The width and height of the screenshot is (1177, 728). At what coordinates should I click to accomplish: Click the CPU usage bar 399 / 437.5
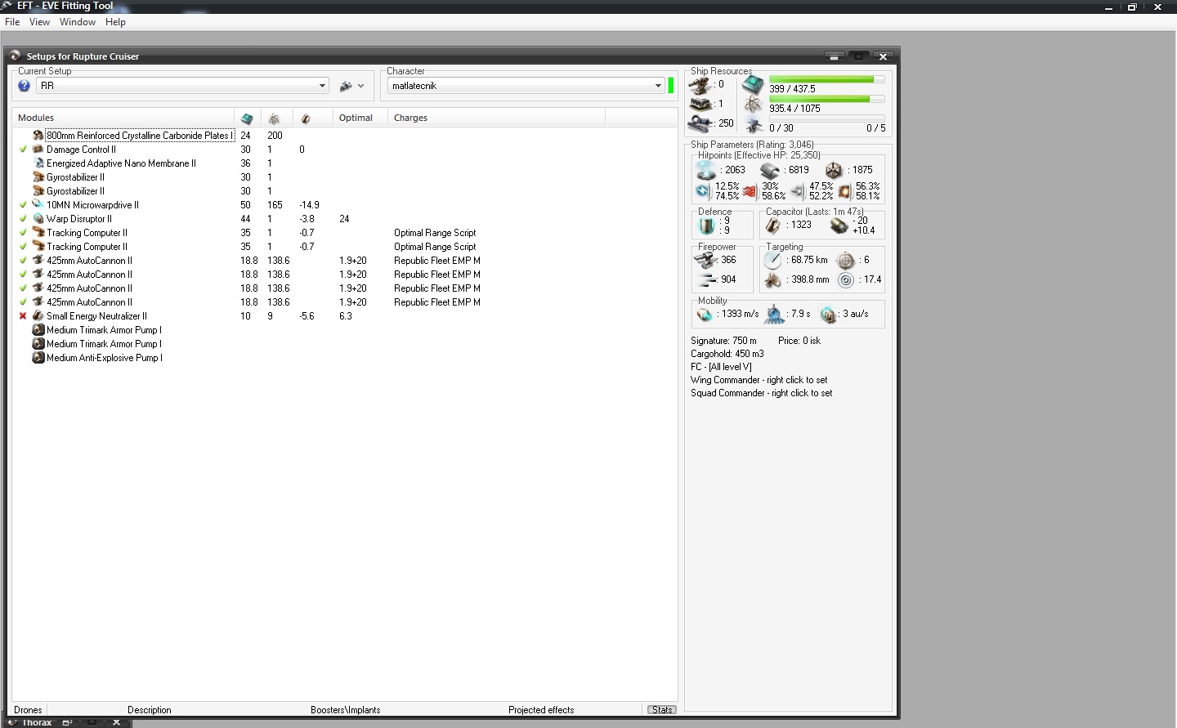(x=827, y=80)
